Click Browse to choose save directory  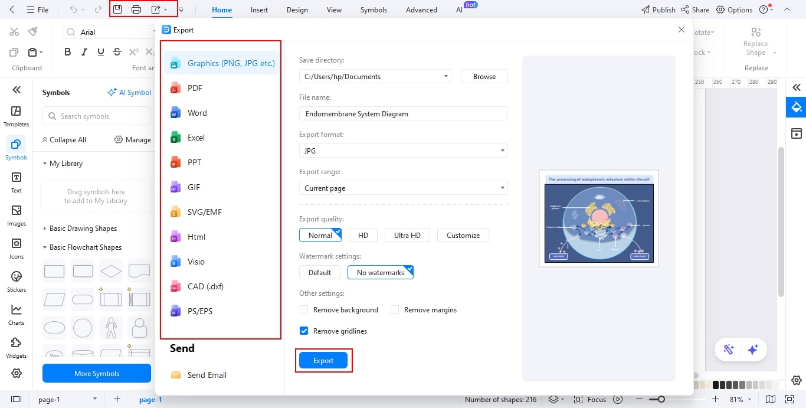(483, 76)
